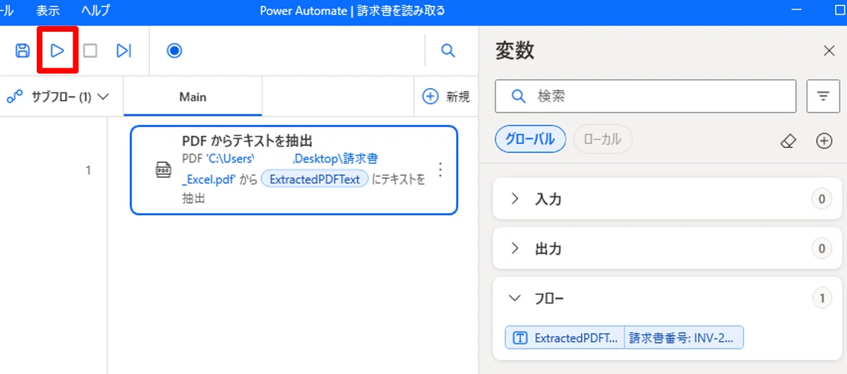This screenshot has width=847, height=374.
Task: Start the recorder with the circle icon
Action: 175,50
